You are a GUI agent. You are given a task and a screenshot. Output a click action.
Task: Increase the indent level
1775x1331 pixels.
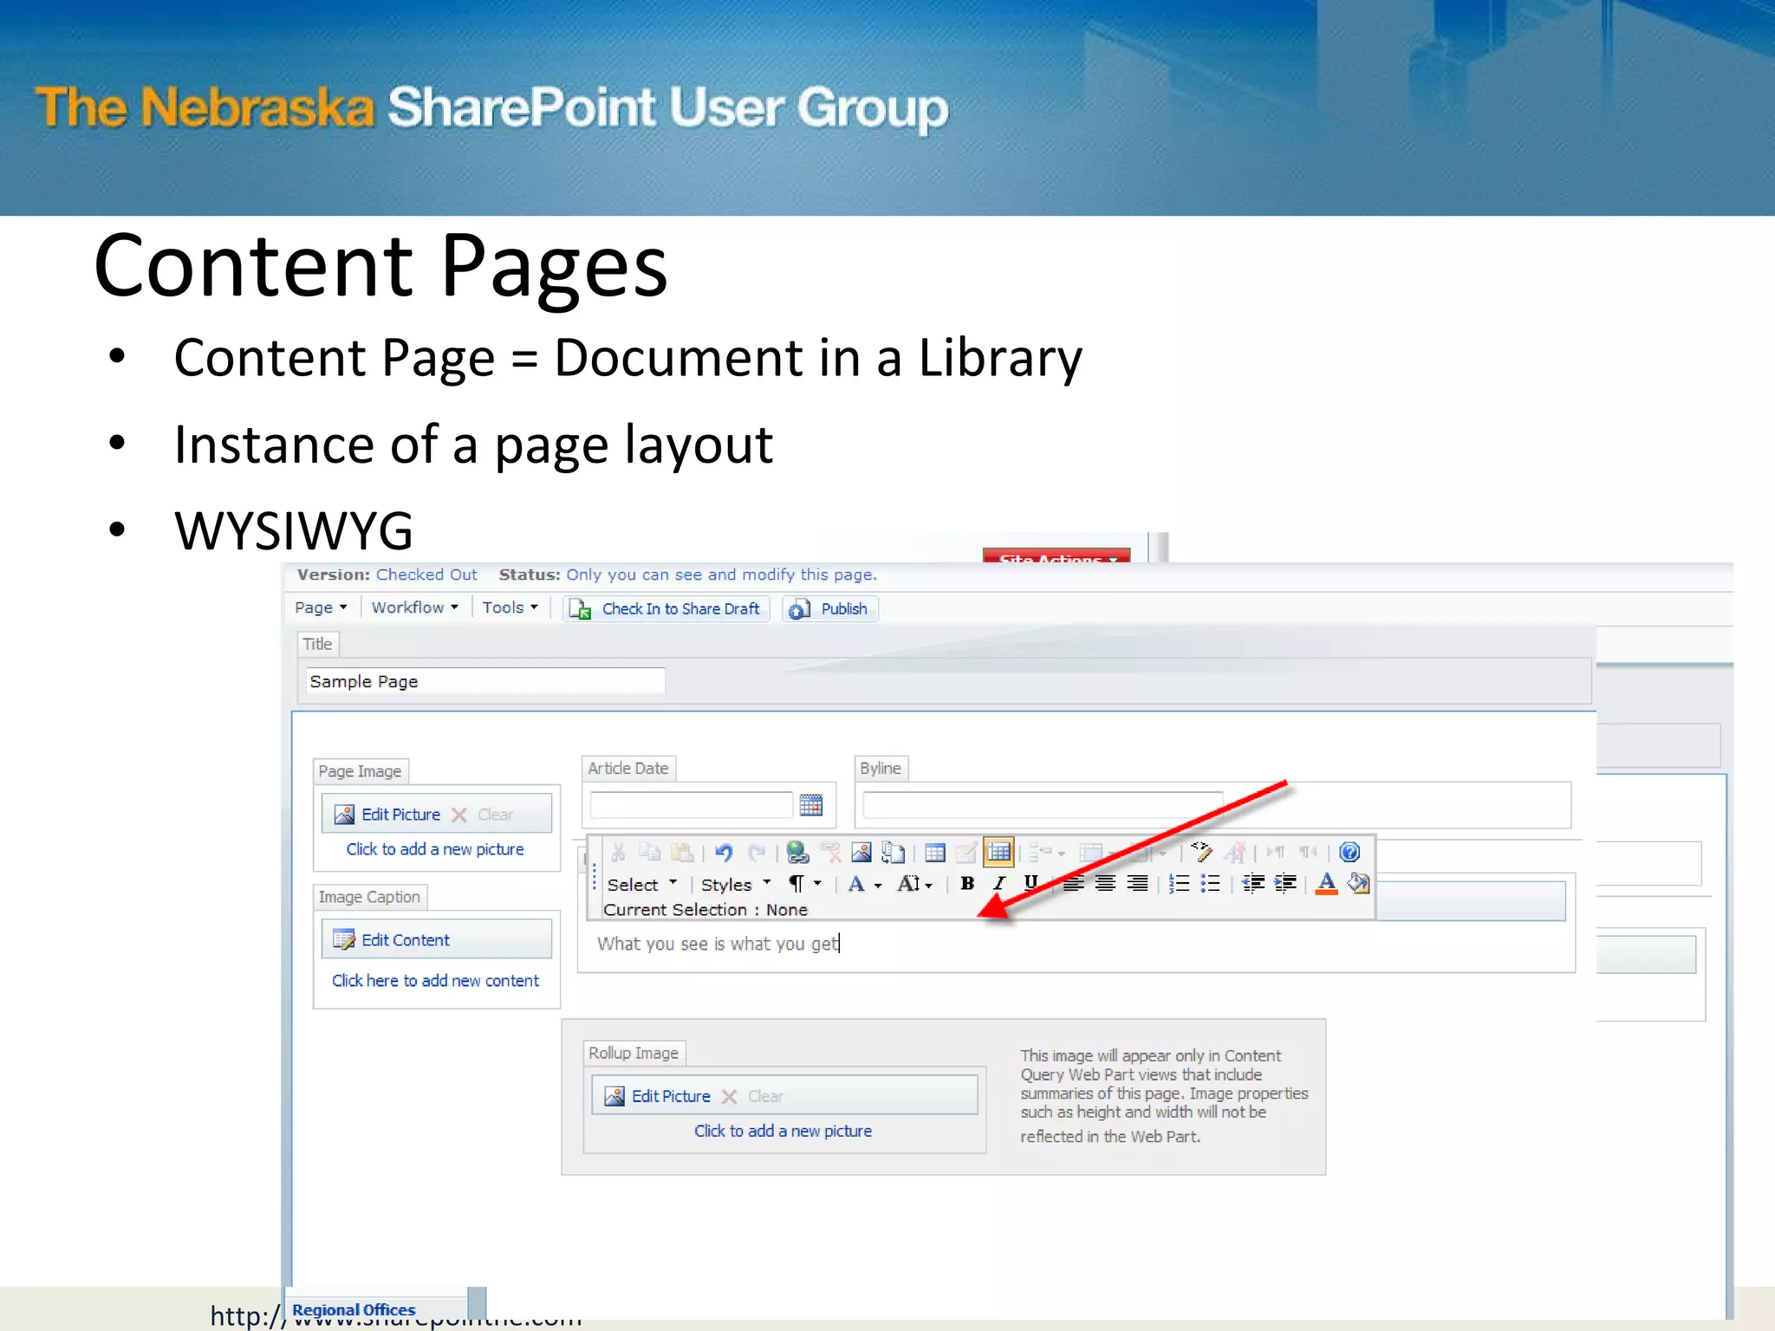(1285, 884)
